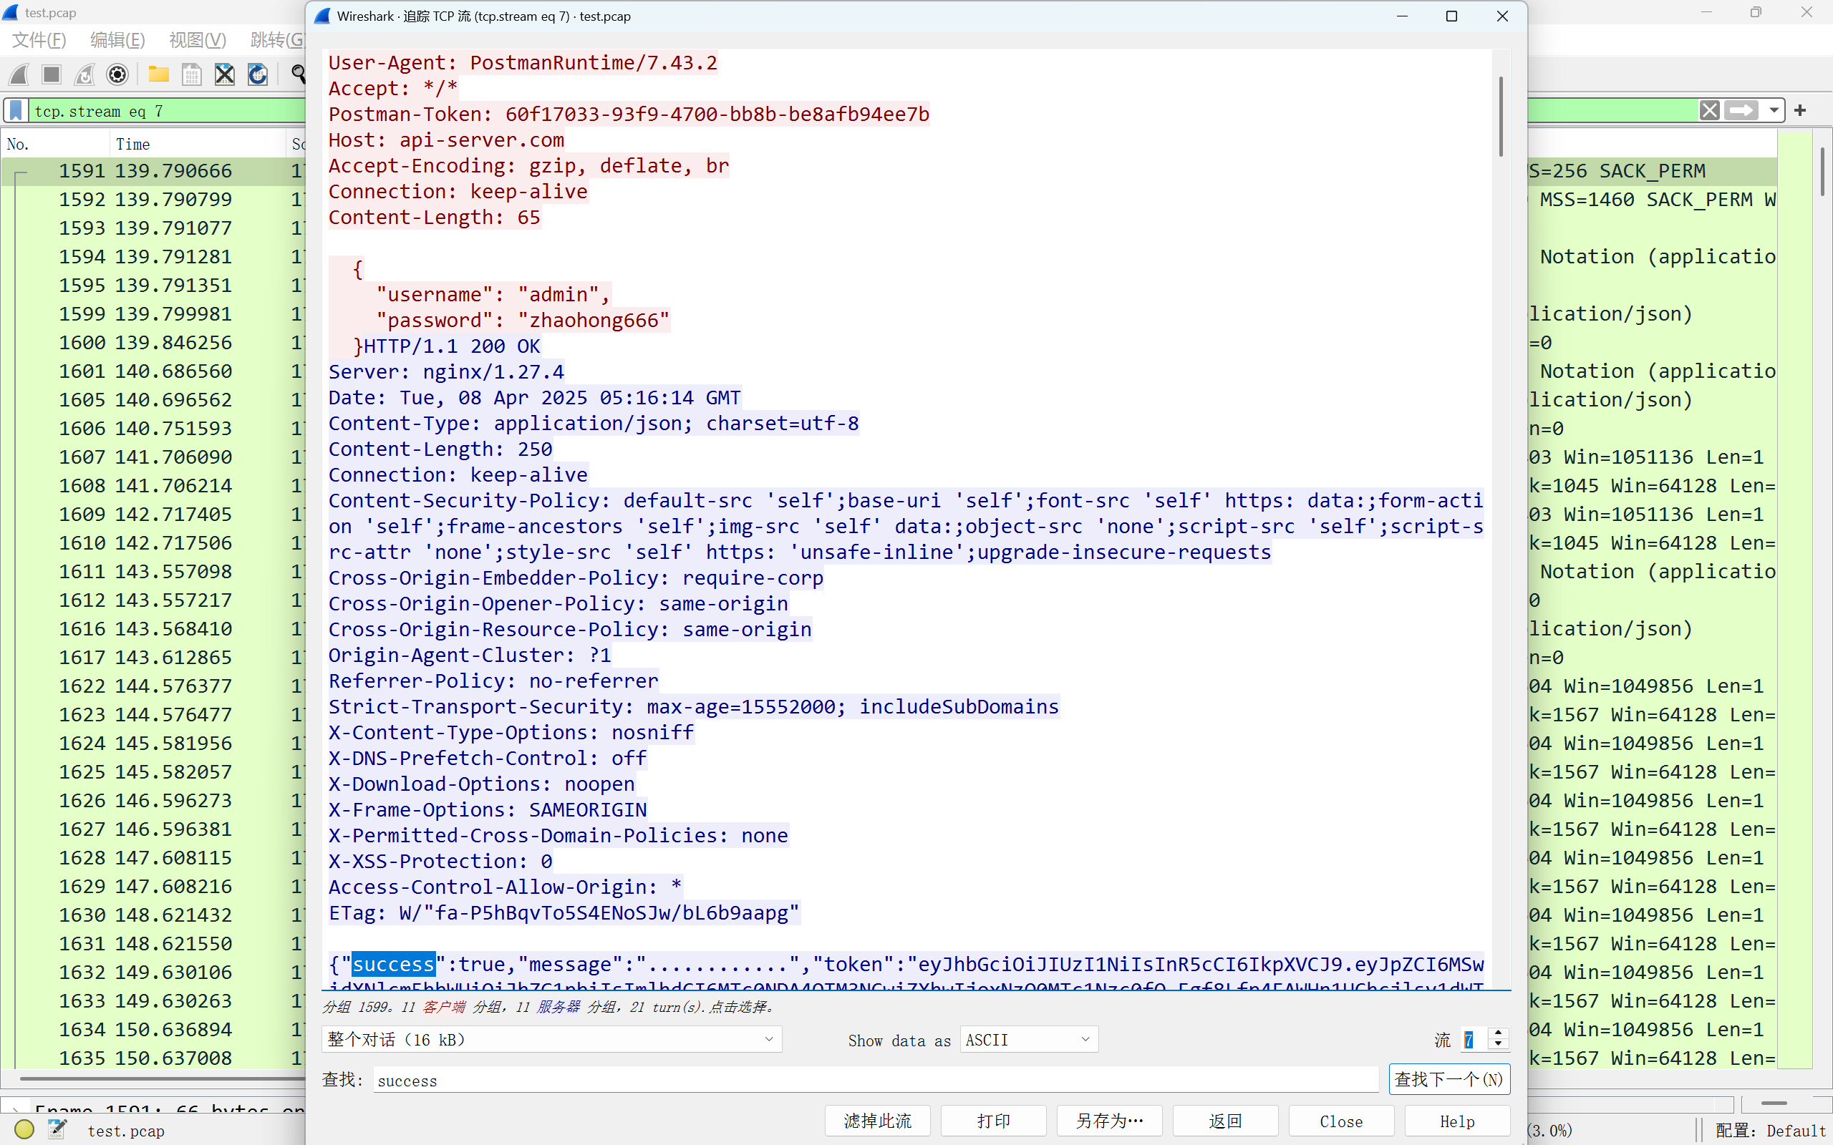Apply the display filter arrow icon
The width and height of the screenshot is (1833, 1145).
point(1741,110)
